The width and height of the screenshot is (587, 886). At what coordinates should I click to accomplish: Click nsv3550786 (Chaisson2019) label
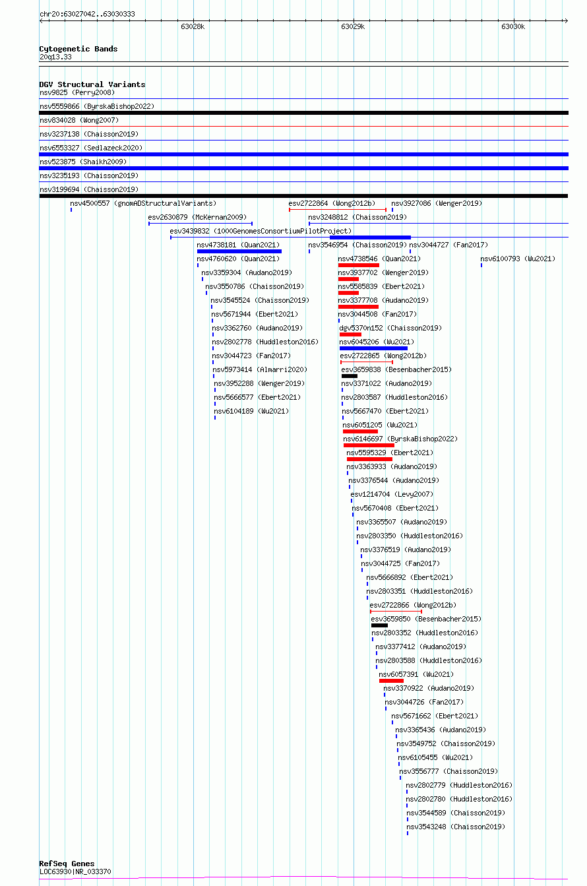coord(255,286)
